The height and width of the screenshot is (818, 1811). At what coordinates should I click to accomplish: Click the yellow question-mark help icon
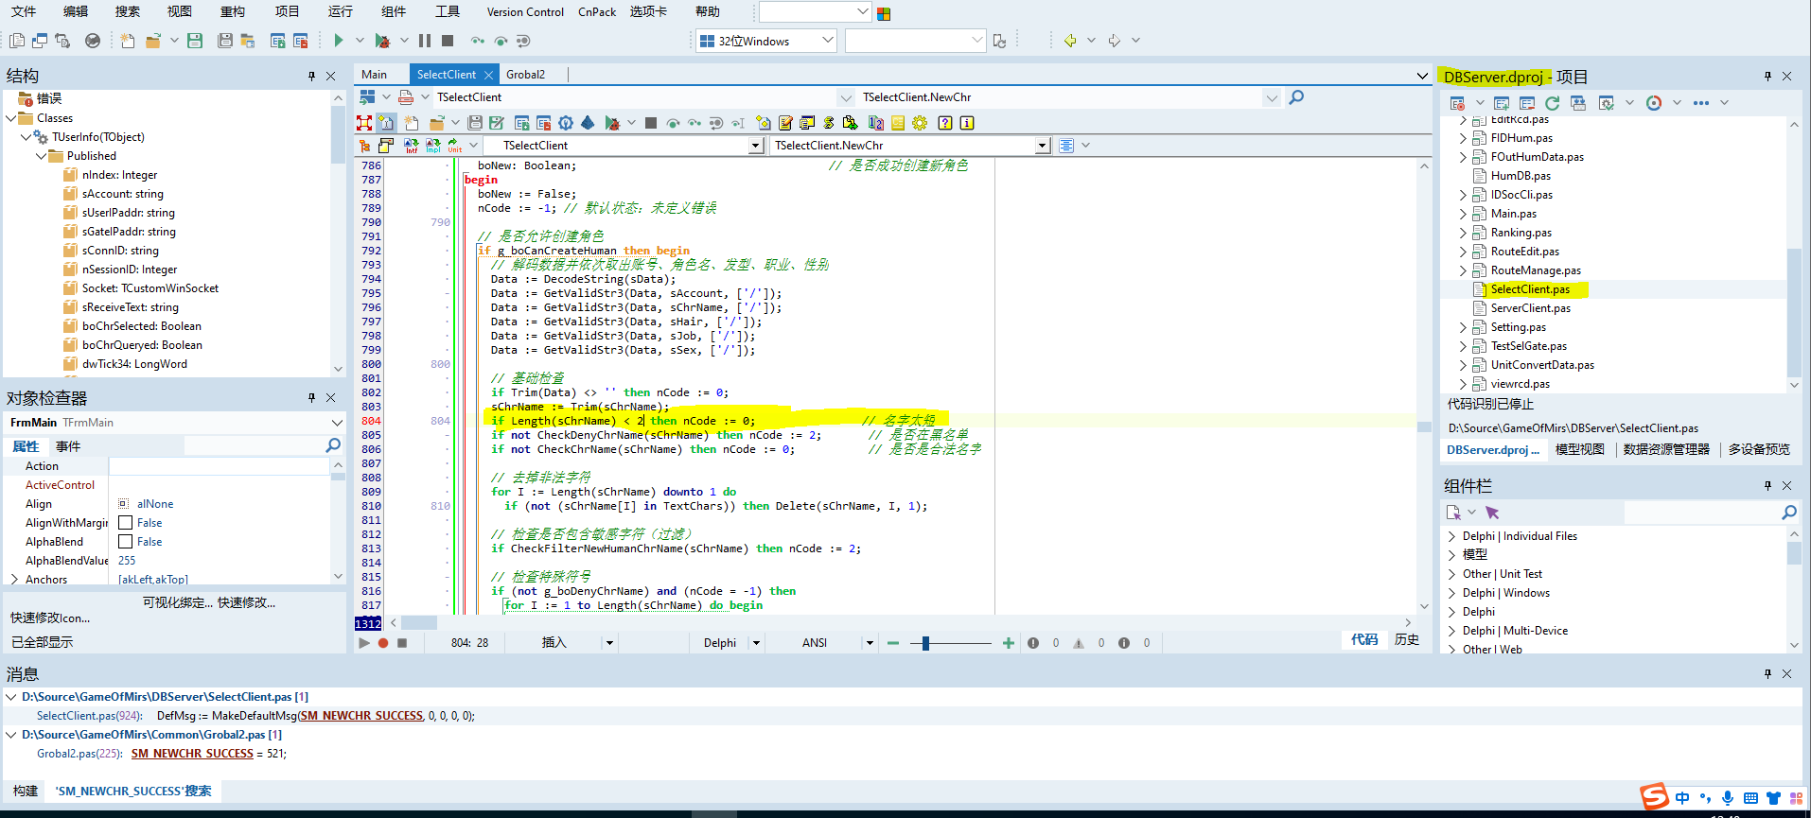[x=944, y=123]
